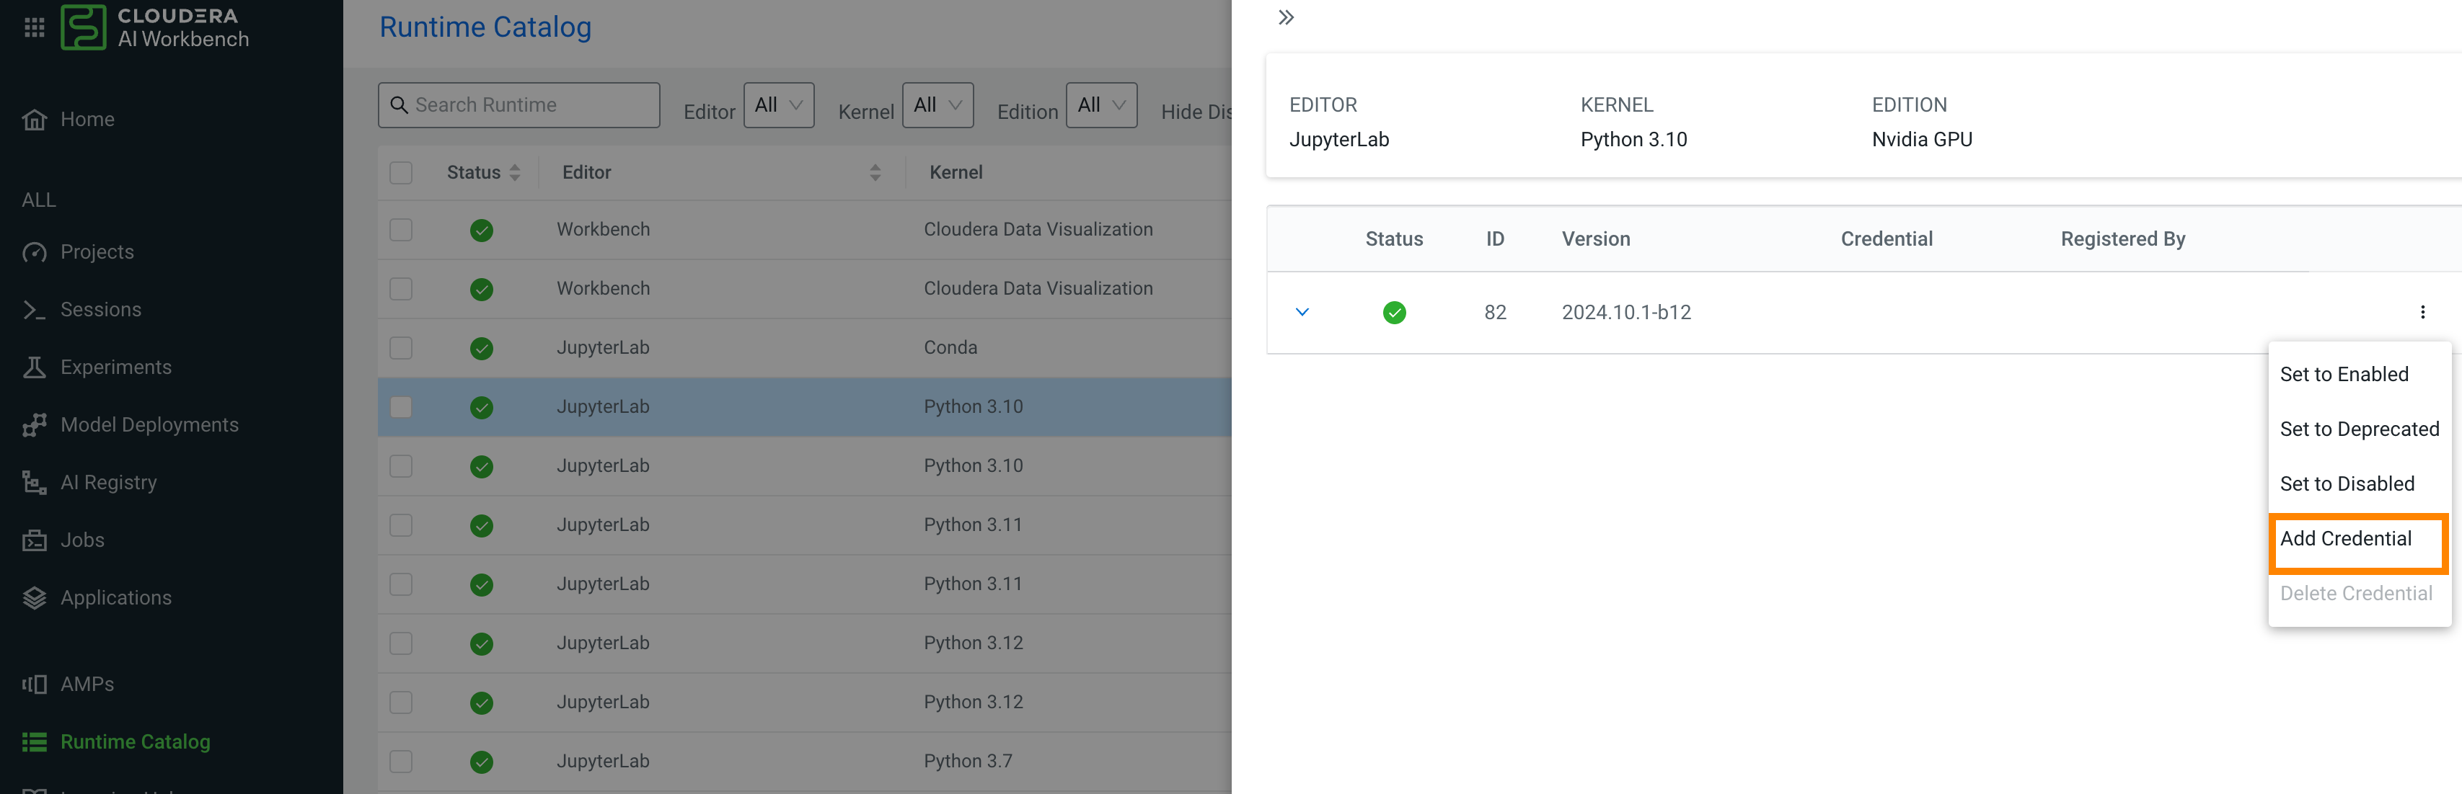The image size is (2462, 794).
Task: Open Model Deployments in the sidebar
Action: [x=149, y=424]
